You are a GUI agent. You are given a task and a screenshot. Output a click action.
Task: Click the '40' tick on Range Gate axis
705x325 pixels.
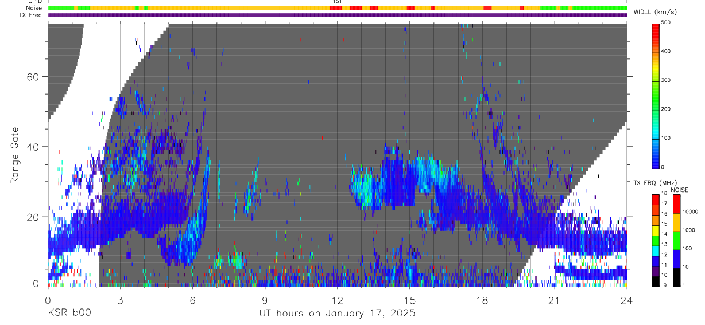33,147
